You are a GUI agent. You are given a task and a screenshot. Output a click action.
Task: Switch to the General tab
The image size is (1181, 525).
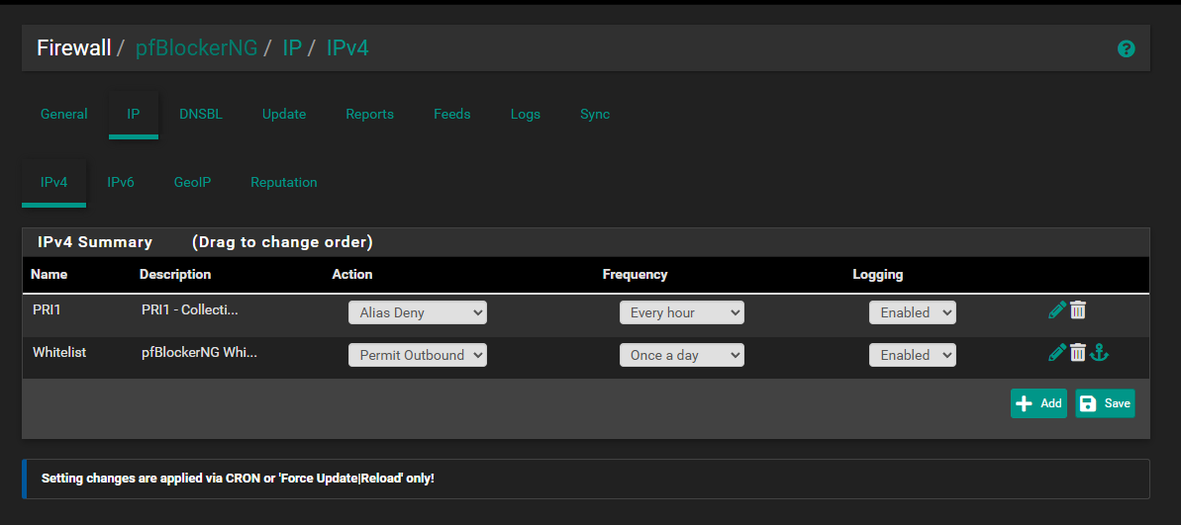pyautogui.click(x=64, y=115)
